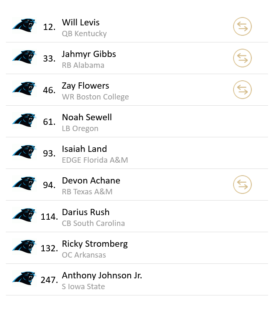Image resolution: width=276 pixels, height=310 pixels.
Task: Click the Panthers logo next to pick 46
Action: (x=24, y=89)
